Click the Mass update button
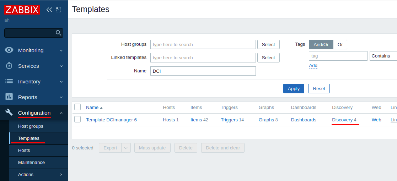Image resolution: width=397 pixels, height=181 pixels. (x=152, y=148)
